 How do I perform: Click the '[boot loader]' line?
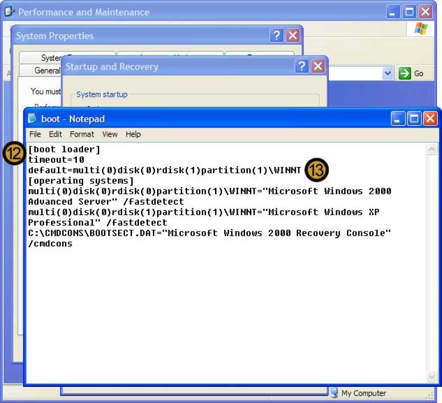tap(64, 150)
